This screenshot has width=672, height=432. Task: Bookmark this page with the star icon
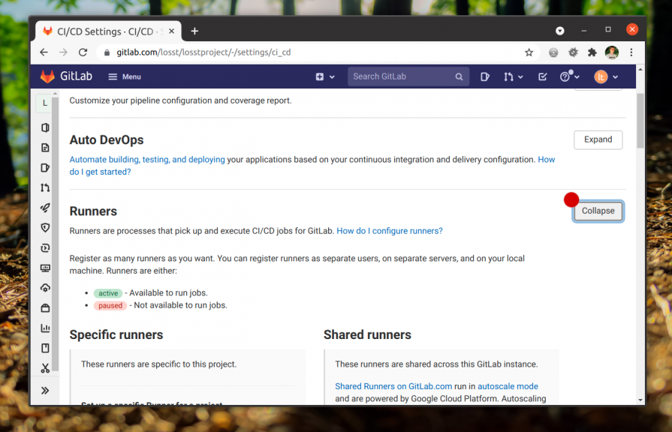coord(529,52)
